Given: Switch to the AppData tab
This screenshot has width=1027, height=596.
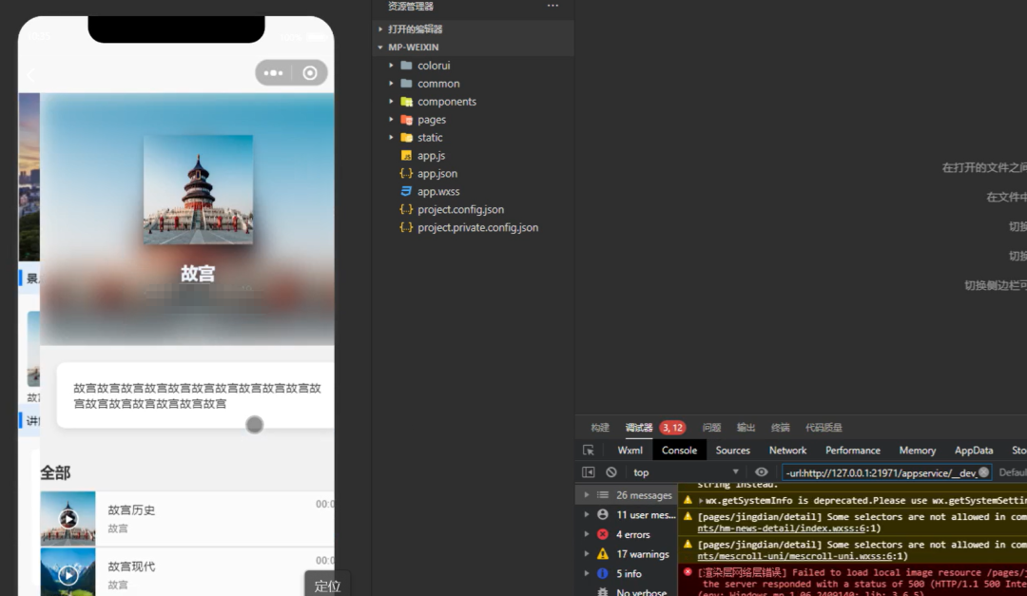Looking at the screenshot, I should (974, 450).
